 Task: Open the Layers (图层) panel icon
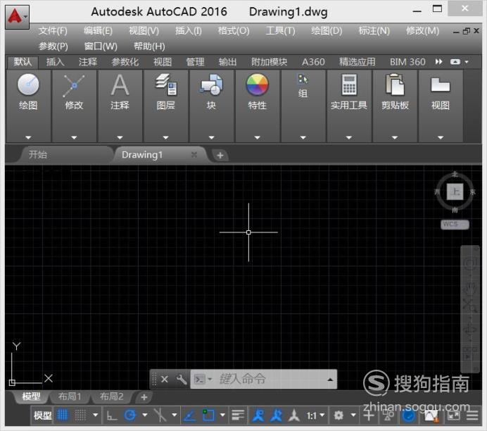166,85
